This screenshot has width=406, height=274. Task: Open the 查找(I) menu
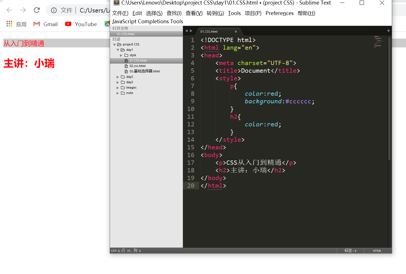(174, 13)
